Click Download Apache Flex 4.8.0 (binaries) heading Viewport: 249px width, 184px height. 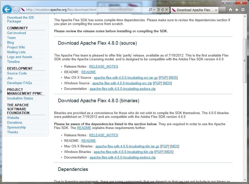[98, 101]
